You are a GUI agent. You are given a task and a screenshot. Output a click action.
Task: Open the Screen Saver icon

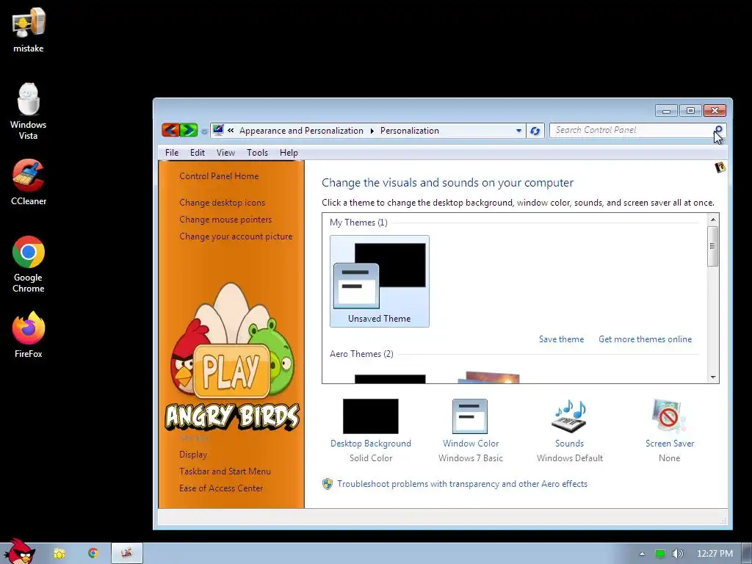coord(669,416)
